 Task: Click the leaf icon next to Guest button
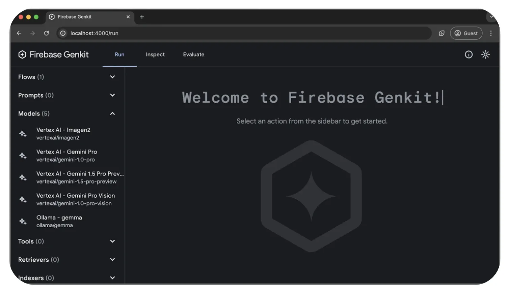click(442, 33)
